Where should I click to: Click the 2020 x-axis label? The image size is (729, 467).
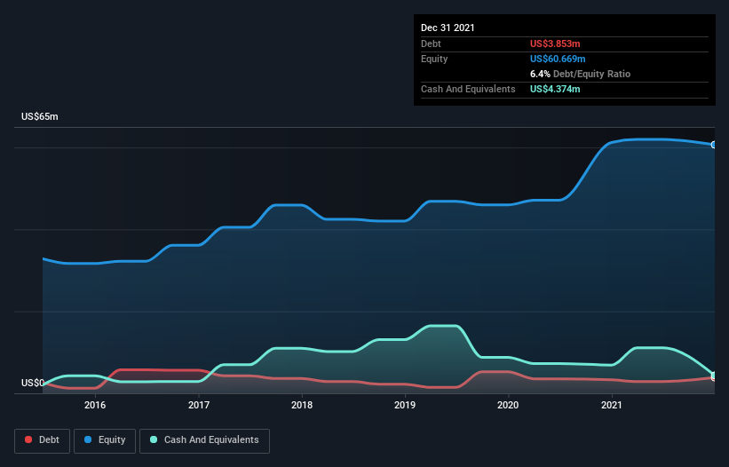coord(508,405)
